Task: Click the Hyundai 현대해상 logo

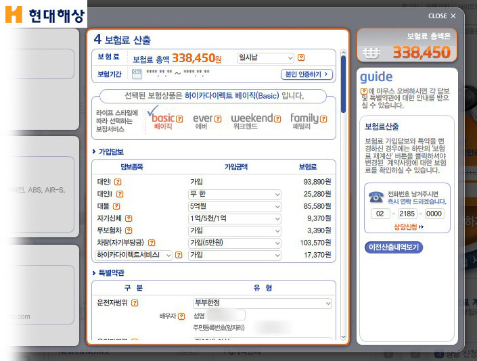Action: (44, 14)
